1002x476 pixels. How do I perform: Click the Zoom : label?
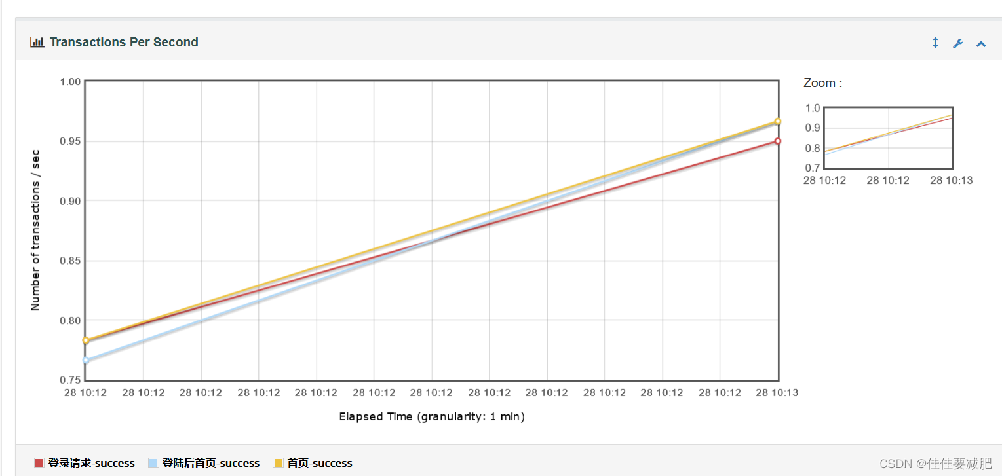click(x=823, y=83)
